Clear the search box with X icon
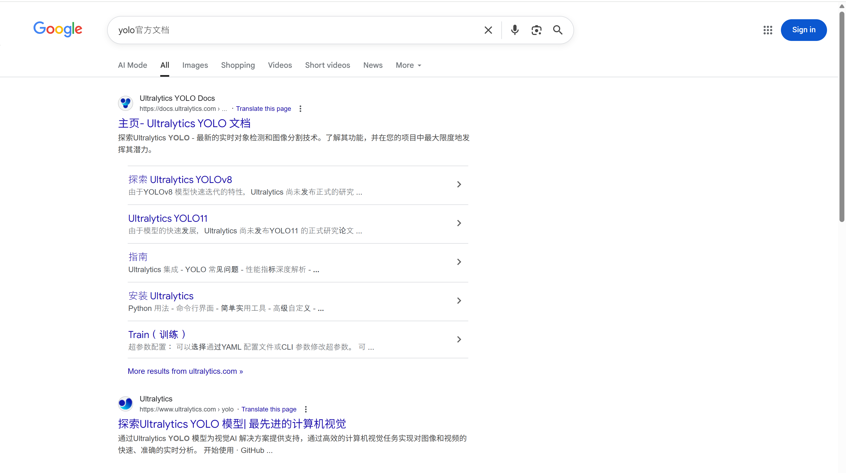The width and height of the screenshot is (846, 473). pyautogui.click(x=488, y=30)
